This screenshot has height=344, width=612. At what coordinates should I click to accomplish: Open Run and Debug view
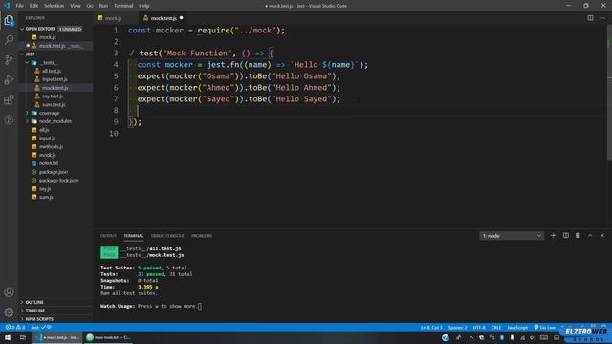click(x=9, y=79)
